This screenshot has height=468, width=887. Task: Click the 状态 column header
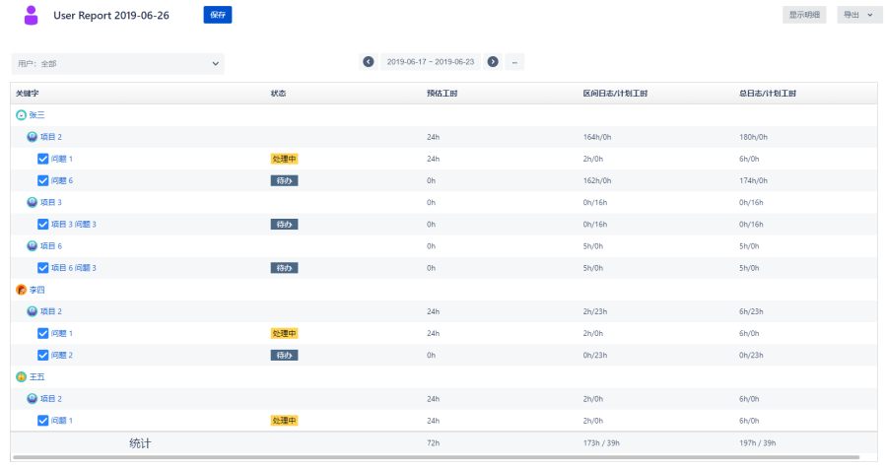tap(278, 93)
